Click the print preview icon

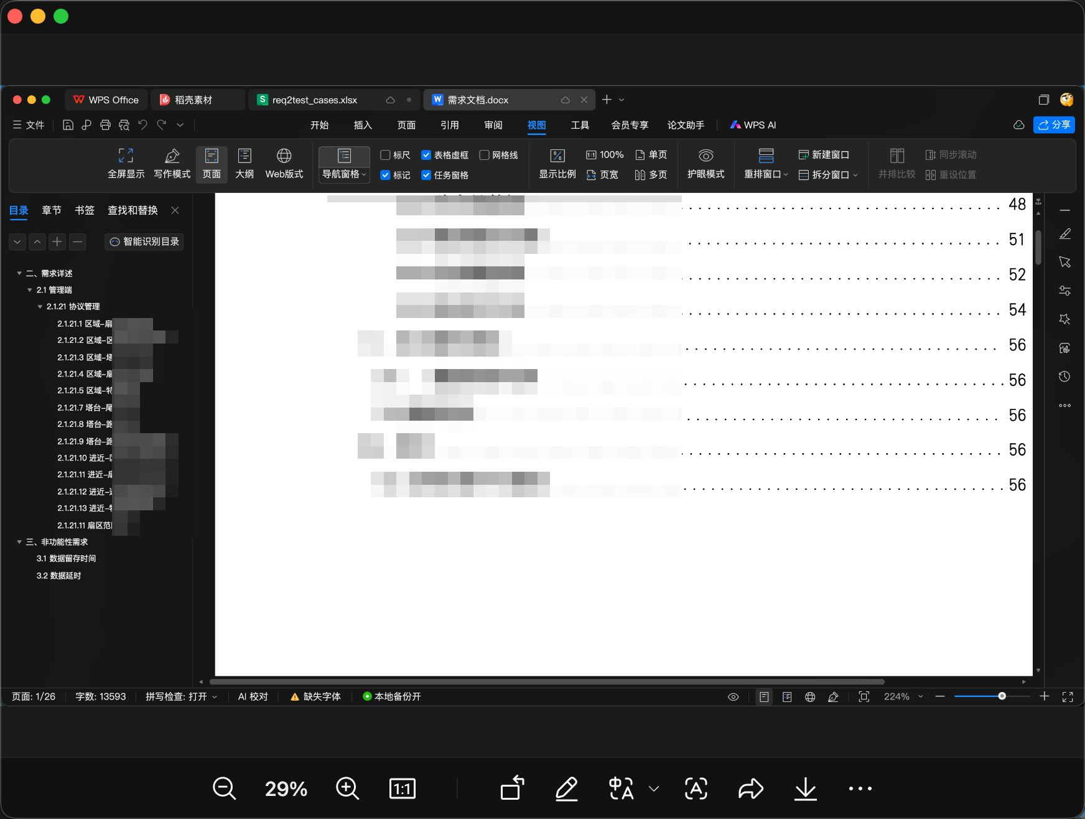pos(124,125)
